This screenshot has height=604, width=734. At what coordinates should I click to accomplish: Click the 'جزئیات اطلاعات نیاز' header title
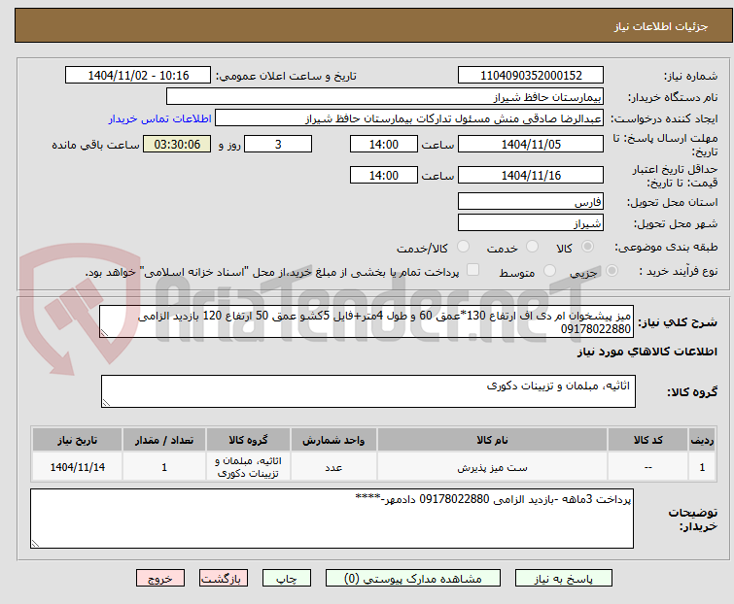tap(661, 26)
